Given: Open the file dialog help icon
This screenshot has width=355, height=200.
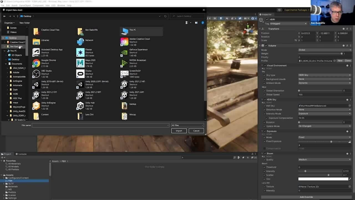Looking at the screenshot, I should click(203, 23).
